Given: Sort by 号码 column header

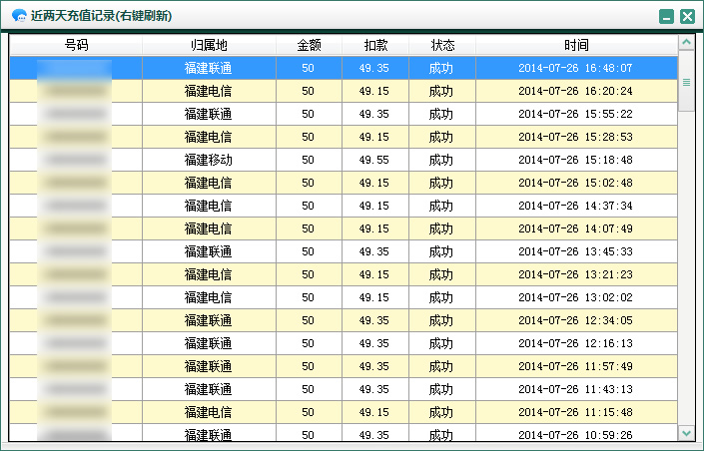Looking at the screenshot, I should coord(76,45).
